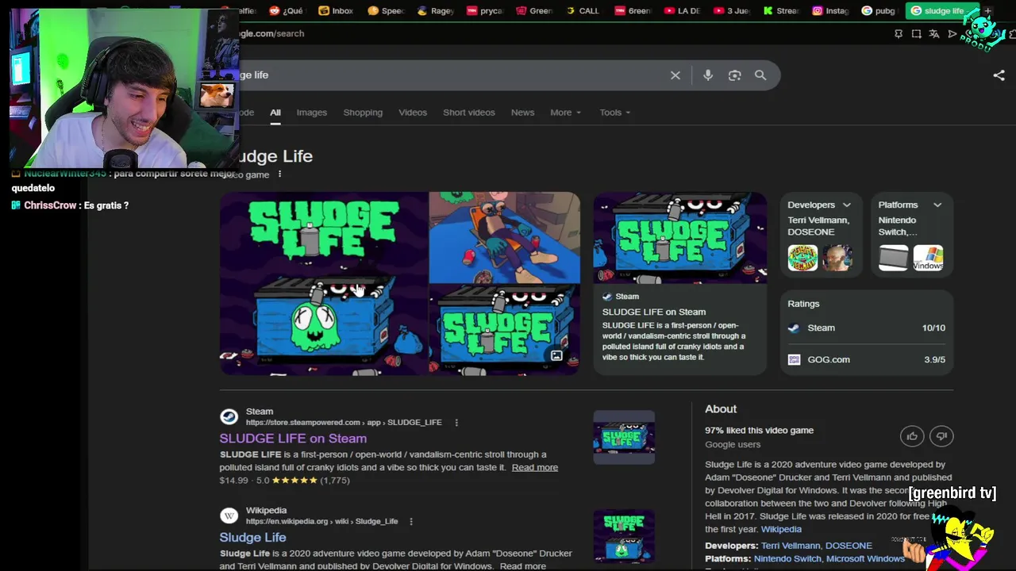Viewport: 1016px width, 571px height.
Task: Expand the Developers card chevron
Action: click(x=847, y=205)
